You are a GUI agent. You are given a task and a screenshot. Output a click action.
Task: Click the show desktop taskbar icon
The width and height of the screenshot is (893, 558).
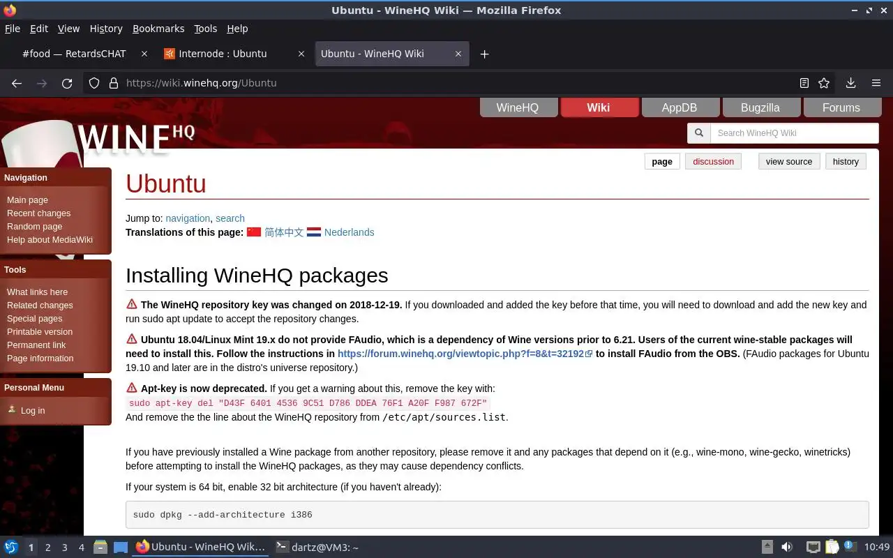pos(120,548)
